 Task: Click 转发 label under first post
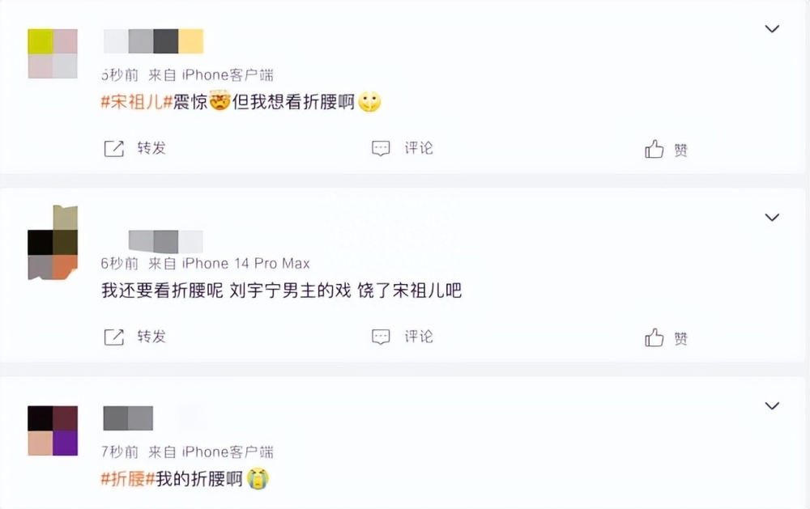[151, 148]
